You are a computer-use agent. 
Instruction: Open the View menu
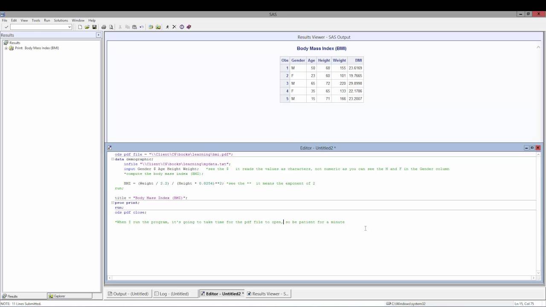click(x=24, y=20)
